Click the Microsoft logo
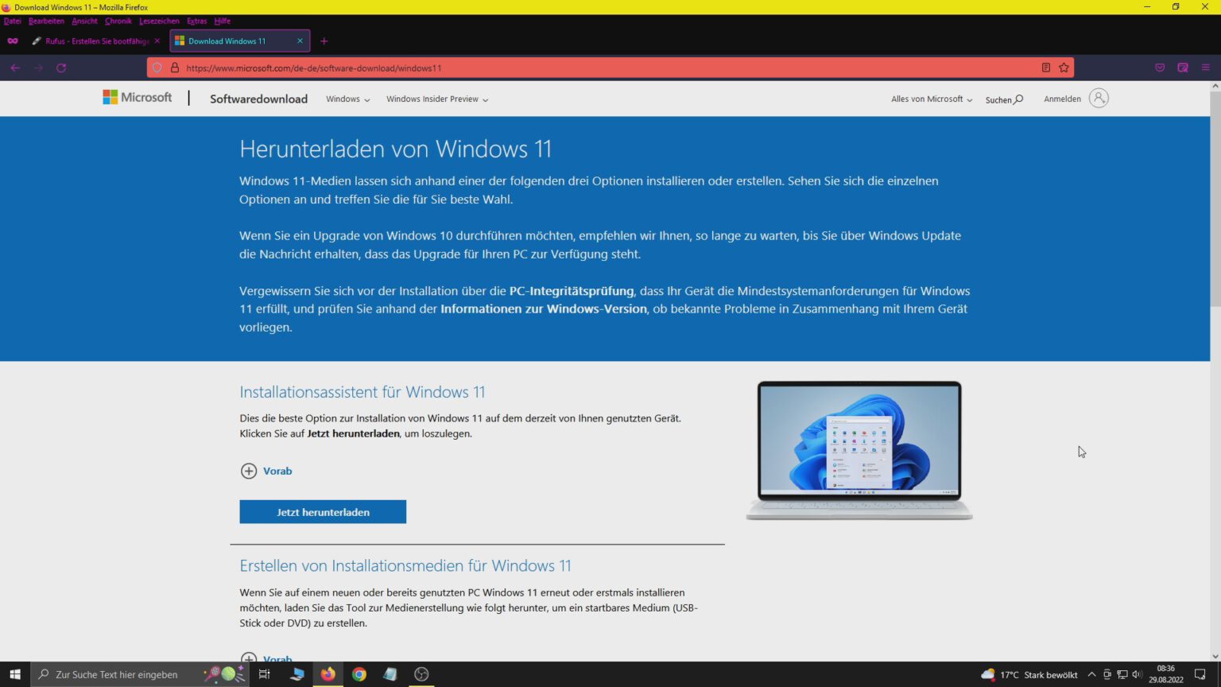The height and width of the screenshot is (687, 1221). click(137, 97)
